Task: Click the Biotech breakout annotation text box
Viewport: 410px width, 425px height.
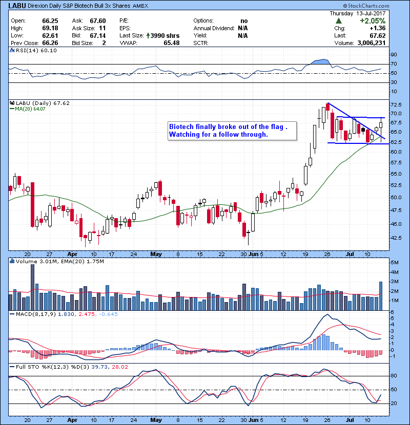Action: 232,131
